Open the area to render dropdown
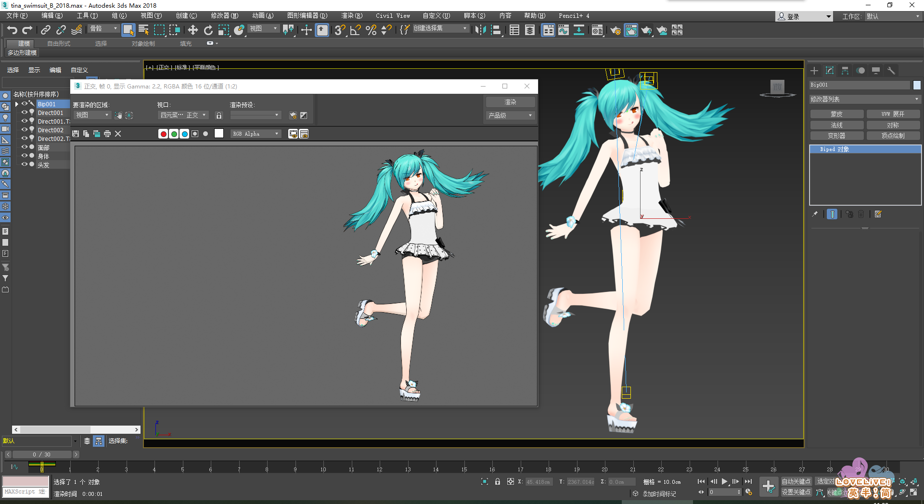Image resolution: width=924 pixels, height=504 pixels. [92, 115]
